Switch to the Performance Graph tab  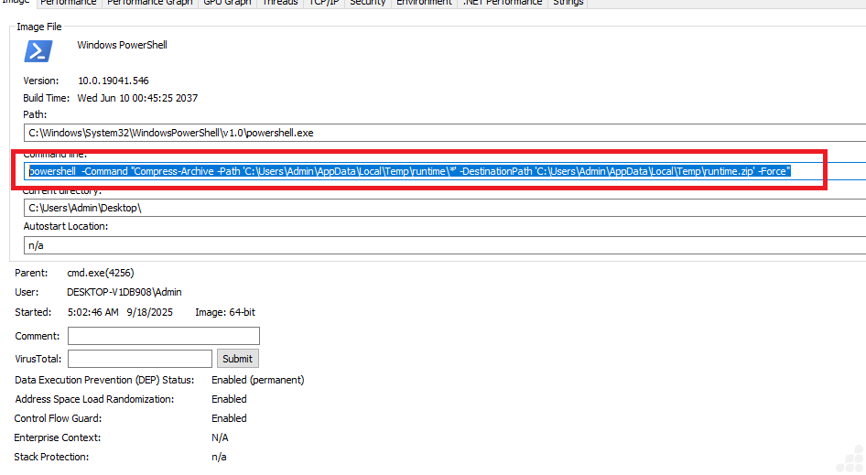click(149, 3)
